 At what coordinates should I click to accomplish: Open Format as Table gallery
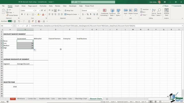(112, 12)
